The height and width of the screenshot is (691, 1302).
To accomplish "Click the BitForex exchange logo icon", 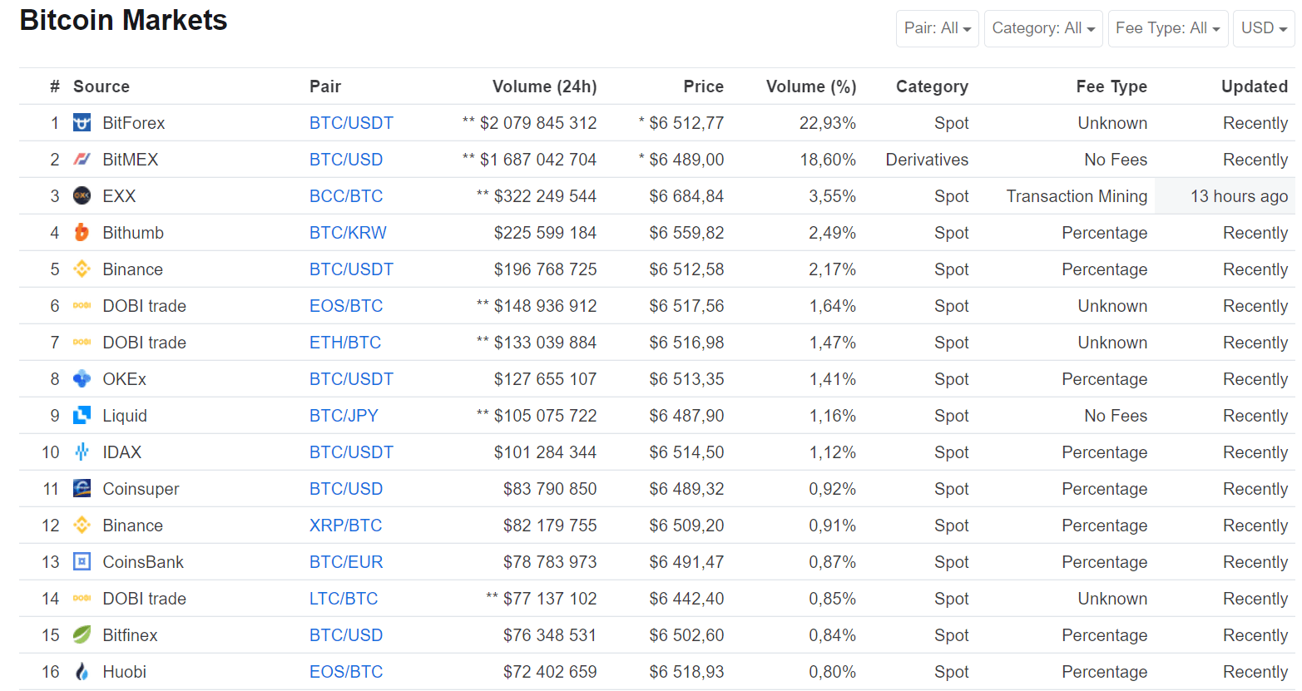I will [82, 123].
